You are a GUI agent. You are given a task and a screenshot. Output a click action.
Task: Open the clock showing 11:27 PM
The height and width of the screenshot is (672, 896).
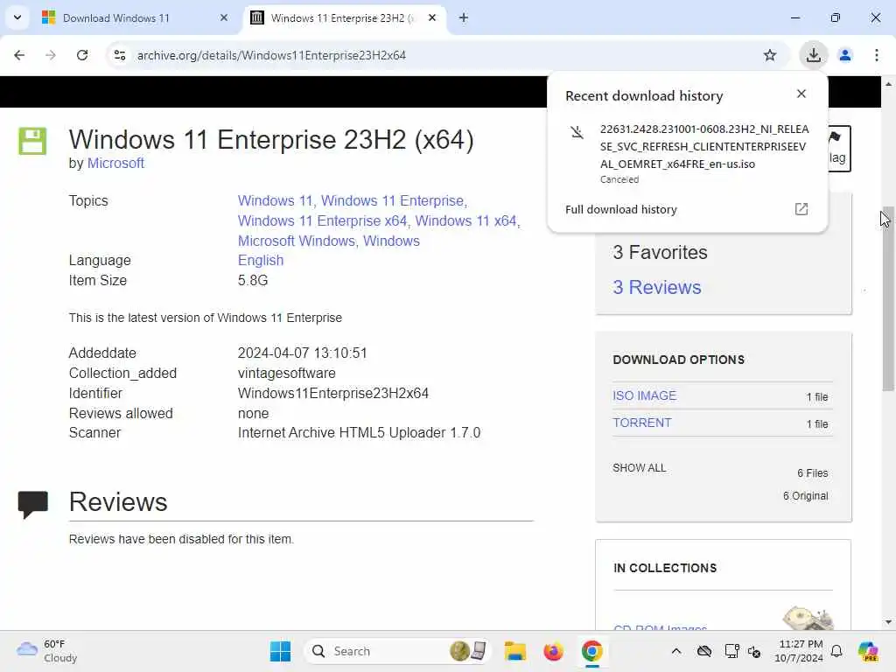coord(799,651)
